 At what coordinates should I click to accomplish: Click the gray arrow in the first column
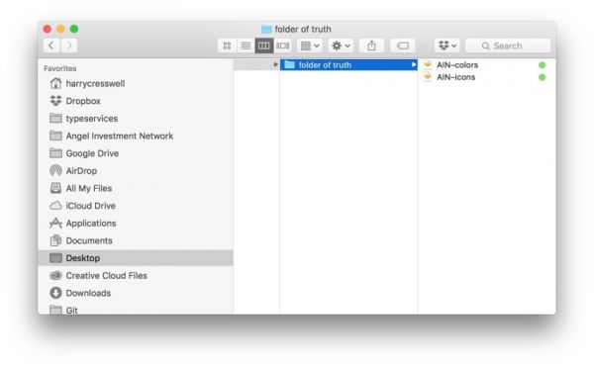(275, 64)
